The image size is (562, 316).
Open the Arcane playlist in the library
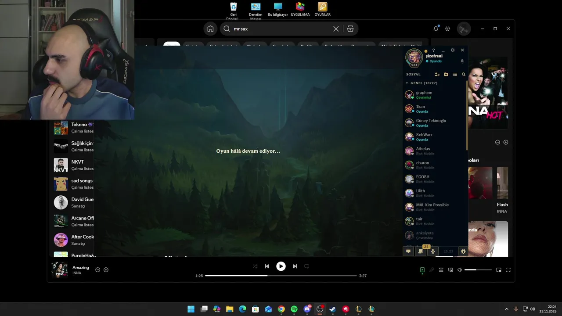pyautogui.click(x=74, y=221)
